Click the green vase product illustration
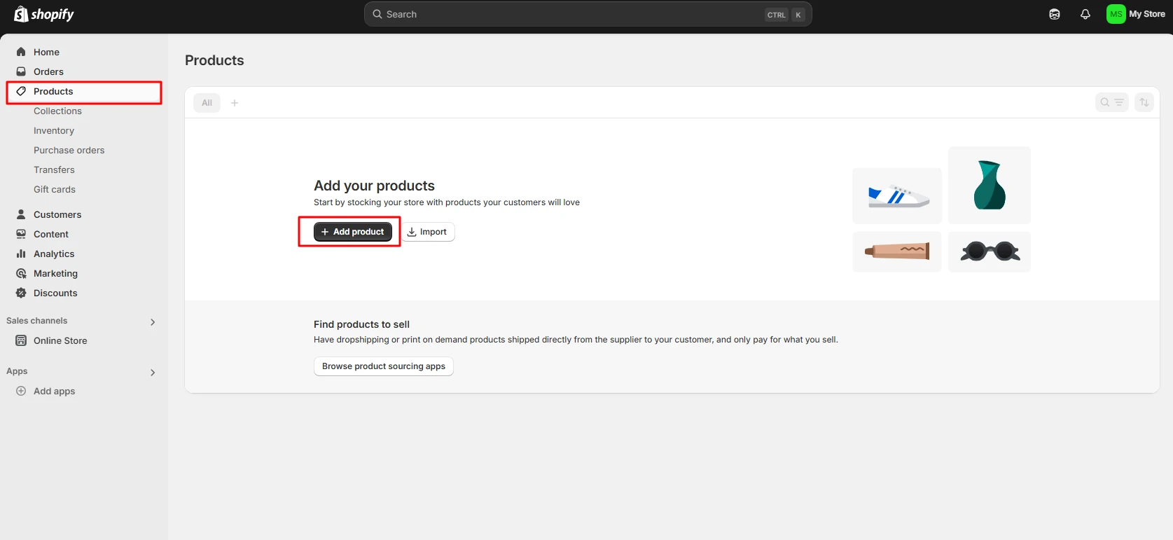Viewport: 1173px width, 540px height. coord(989,186)
